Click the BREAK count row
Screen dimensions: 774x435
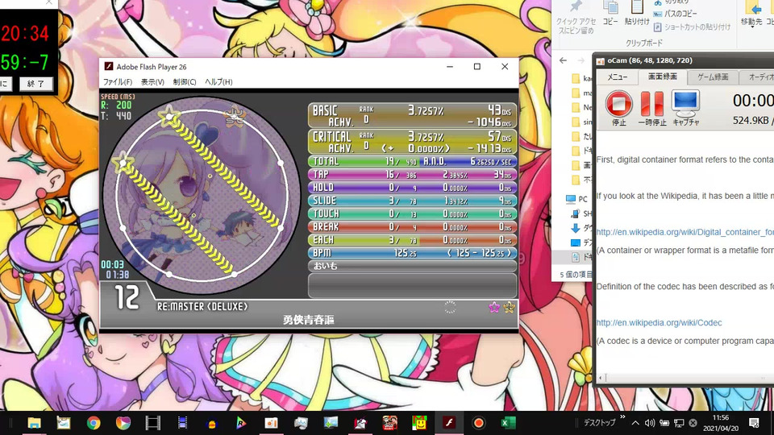[x=412, y=226]
